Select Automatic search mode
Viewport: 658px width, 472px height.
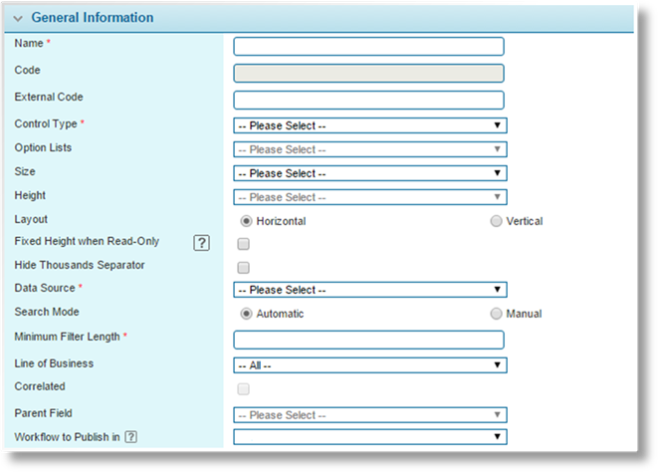(246, 314)
